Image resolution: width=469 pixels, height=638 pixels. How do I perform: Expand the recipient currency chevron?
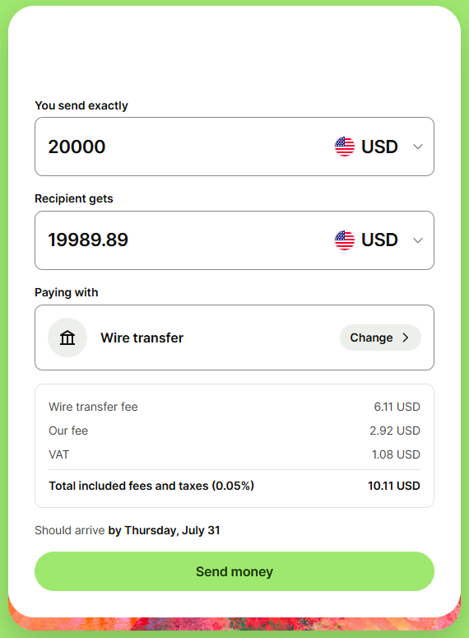418,240
